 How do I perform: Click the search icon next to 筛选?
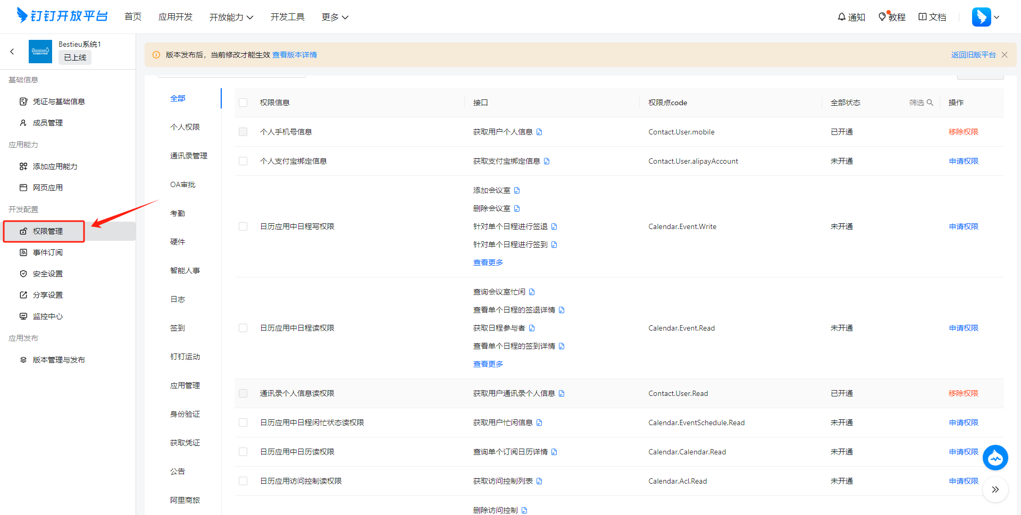(930, 103)
